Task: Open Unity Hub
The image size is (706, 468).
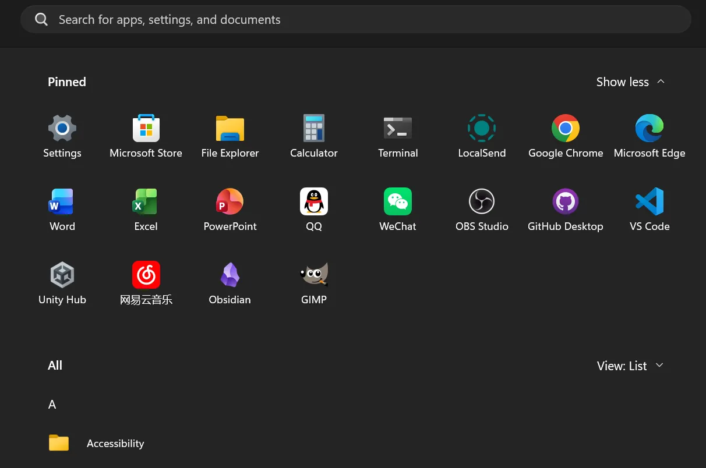Action: point(62,283)
